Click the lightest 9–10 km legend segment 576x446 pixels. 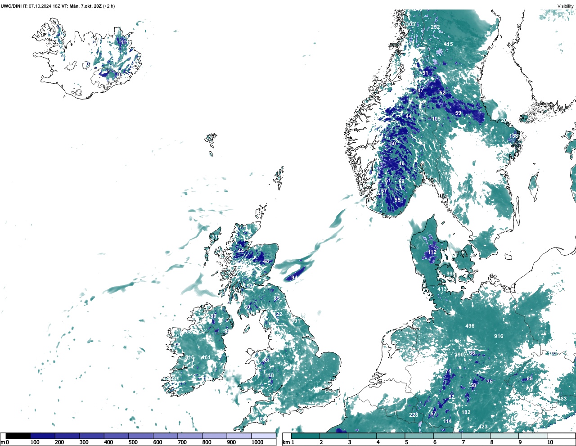tap(533, 436)
